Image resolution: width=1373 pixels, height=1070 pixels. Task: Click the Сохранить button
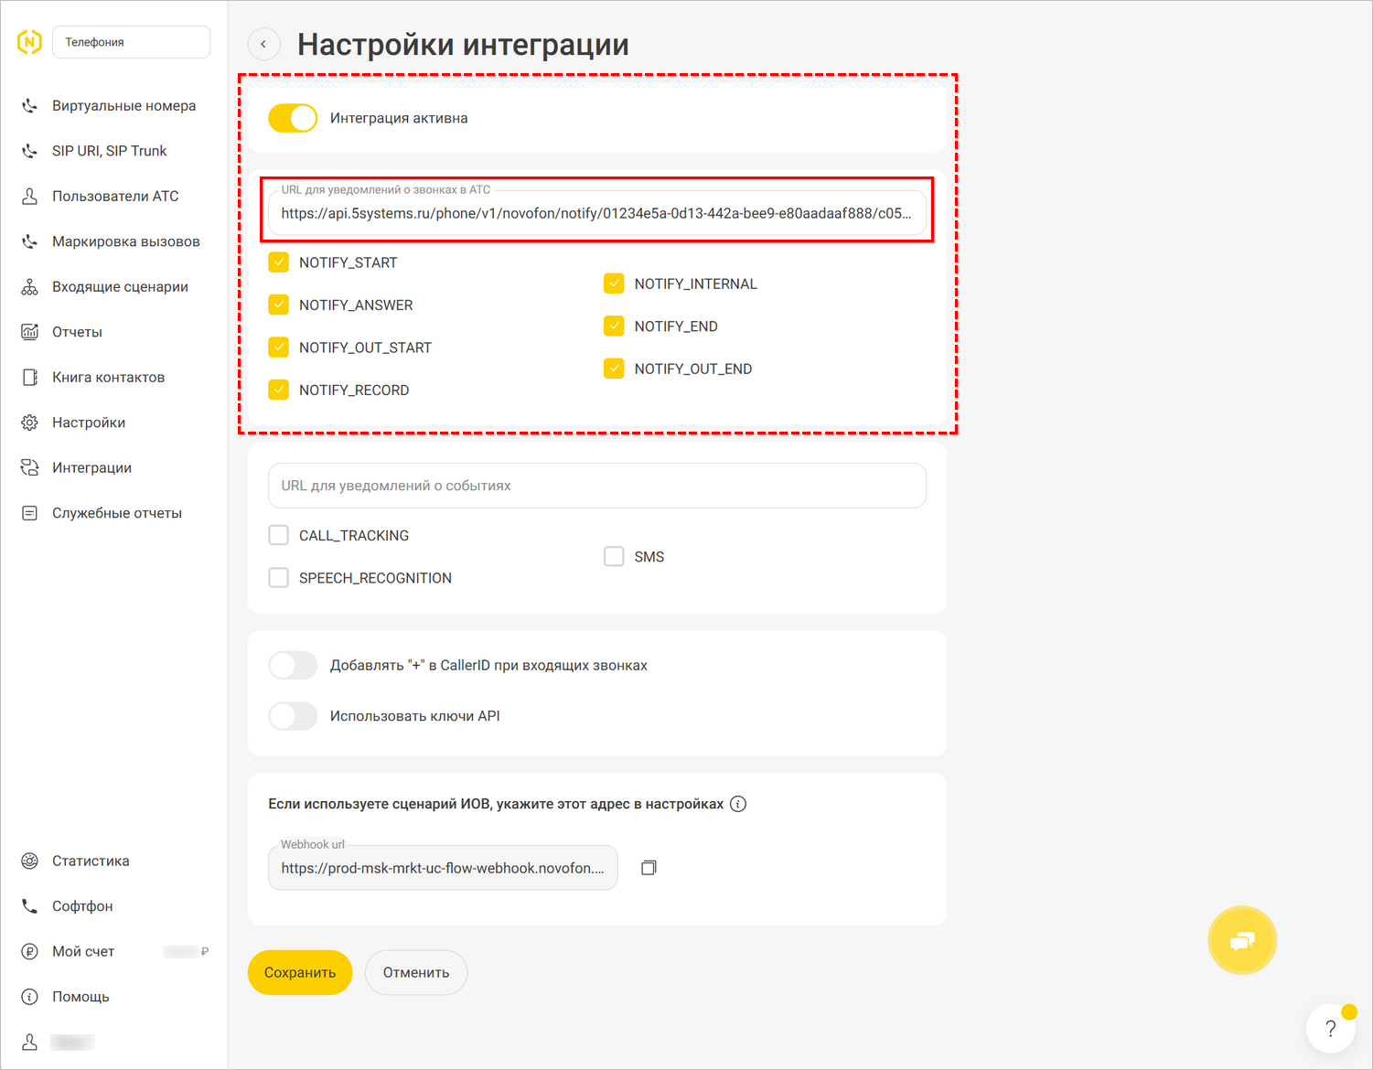click(299, 972)
